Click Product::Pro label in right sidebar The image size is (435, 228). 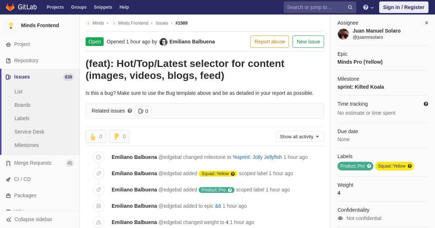coord(355,166)
